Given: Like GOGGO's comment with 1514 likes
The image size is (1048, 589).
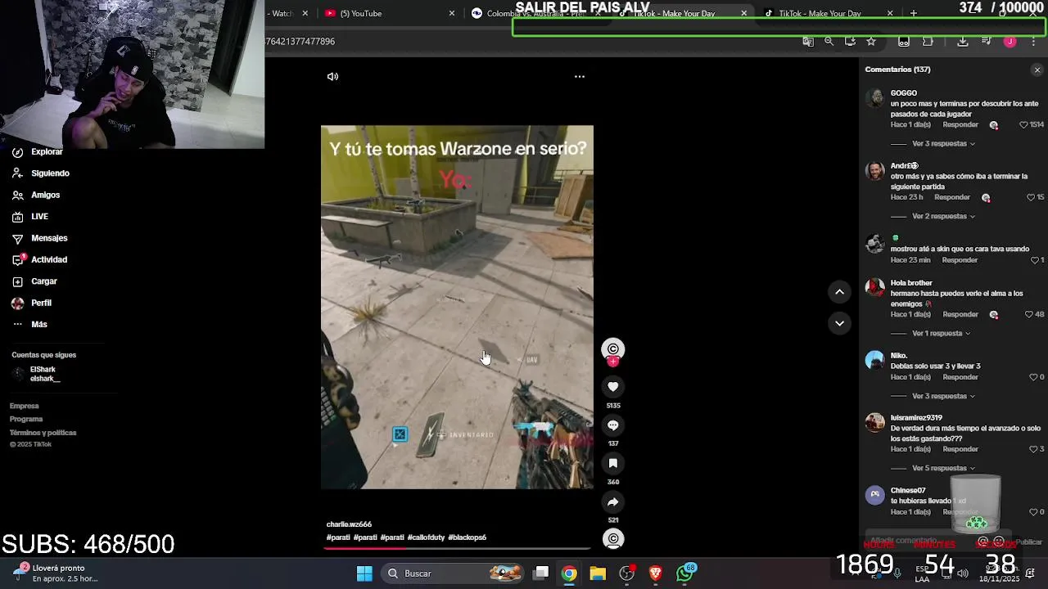Looking at the screenshot, I should 1023,124.
